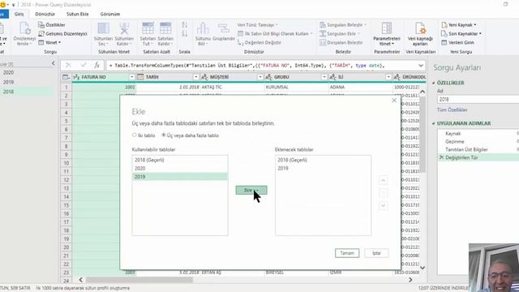Screen dimensions: 519x292
Task: Open İLİ column filter dropdown
Action: [x=388, y=77]
